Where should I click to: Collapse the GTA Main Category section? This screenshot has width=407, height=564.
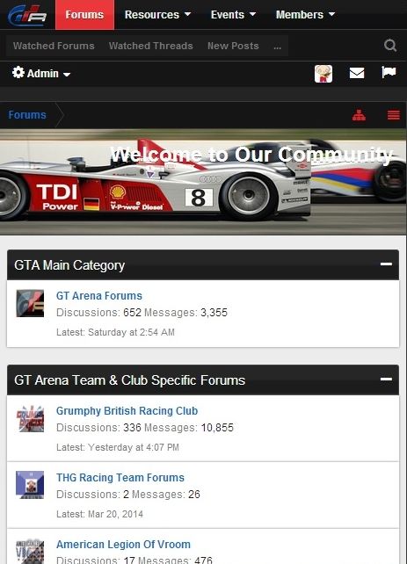point(386,264)
